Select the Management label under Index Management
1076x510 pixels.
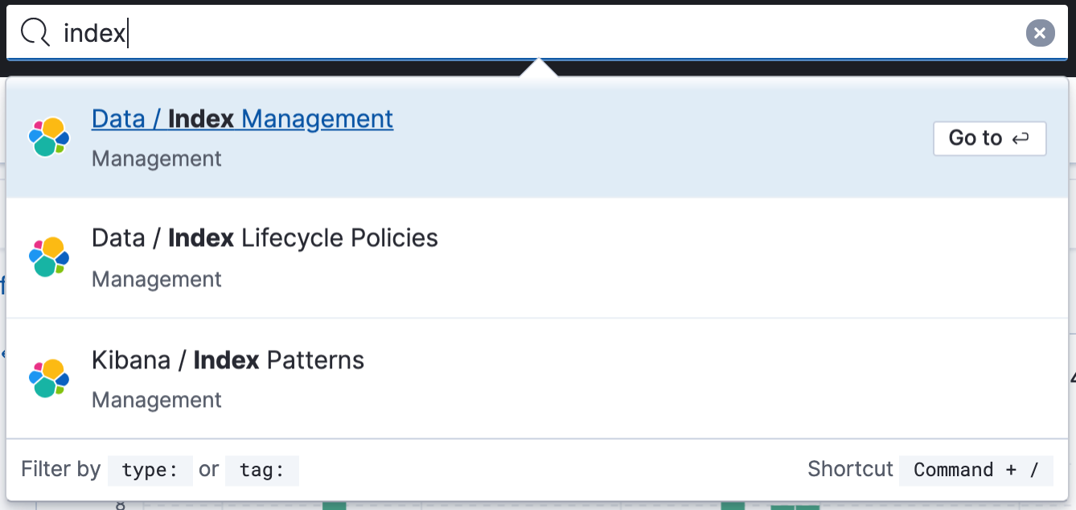(x=157, y=158)
